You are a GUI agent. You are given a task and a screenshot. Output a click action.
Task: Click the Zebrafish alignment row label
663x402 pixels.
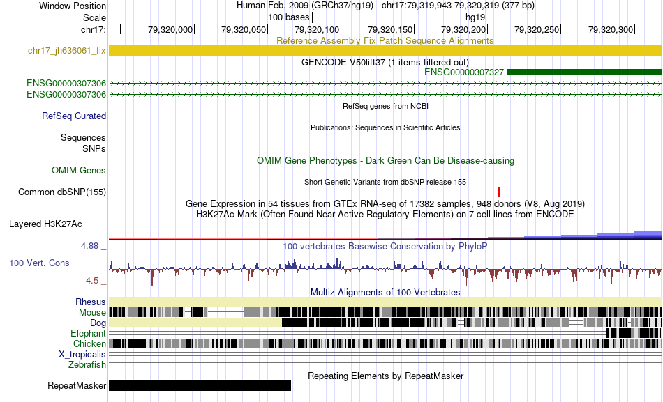coord(87,365)
